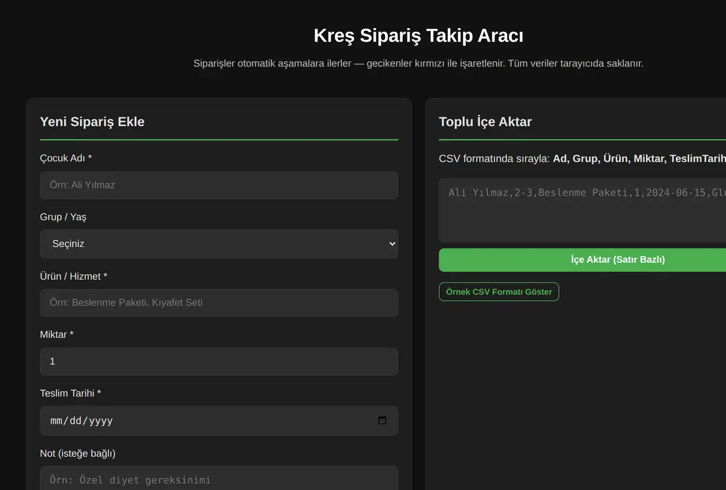Click the Toplu İçe Aktar heading
This screenshot has width=726, height=490.
(485, 121)
